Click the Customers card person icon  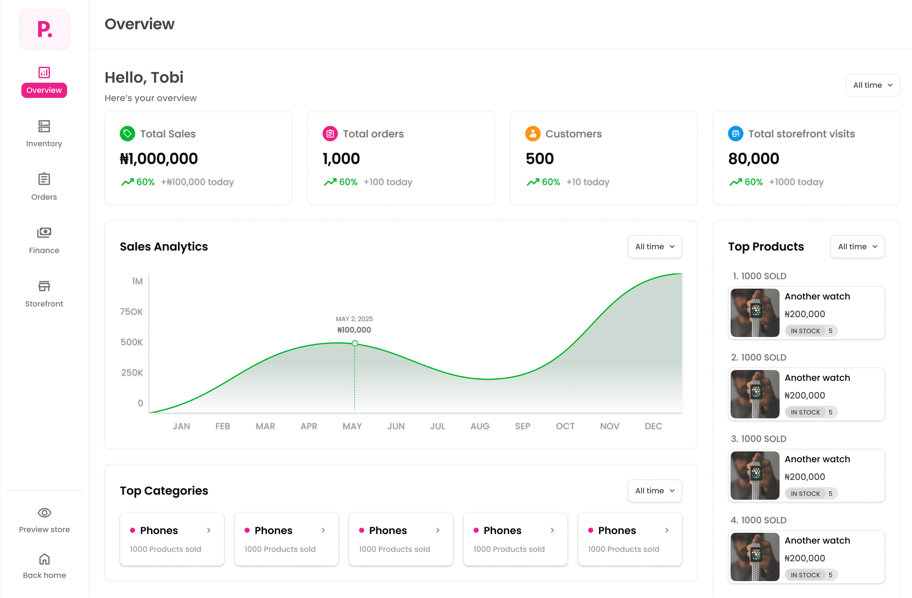click(533, 134)
